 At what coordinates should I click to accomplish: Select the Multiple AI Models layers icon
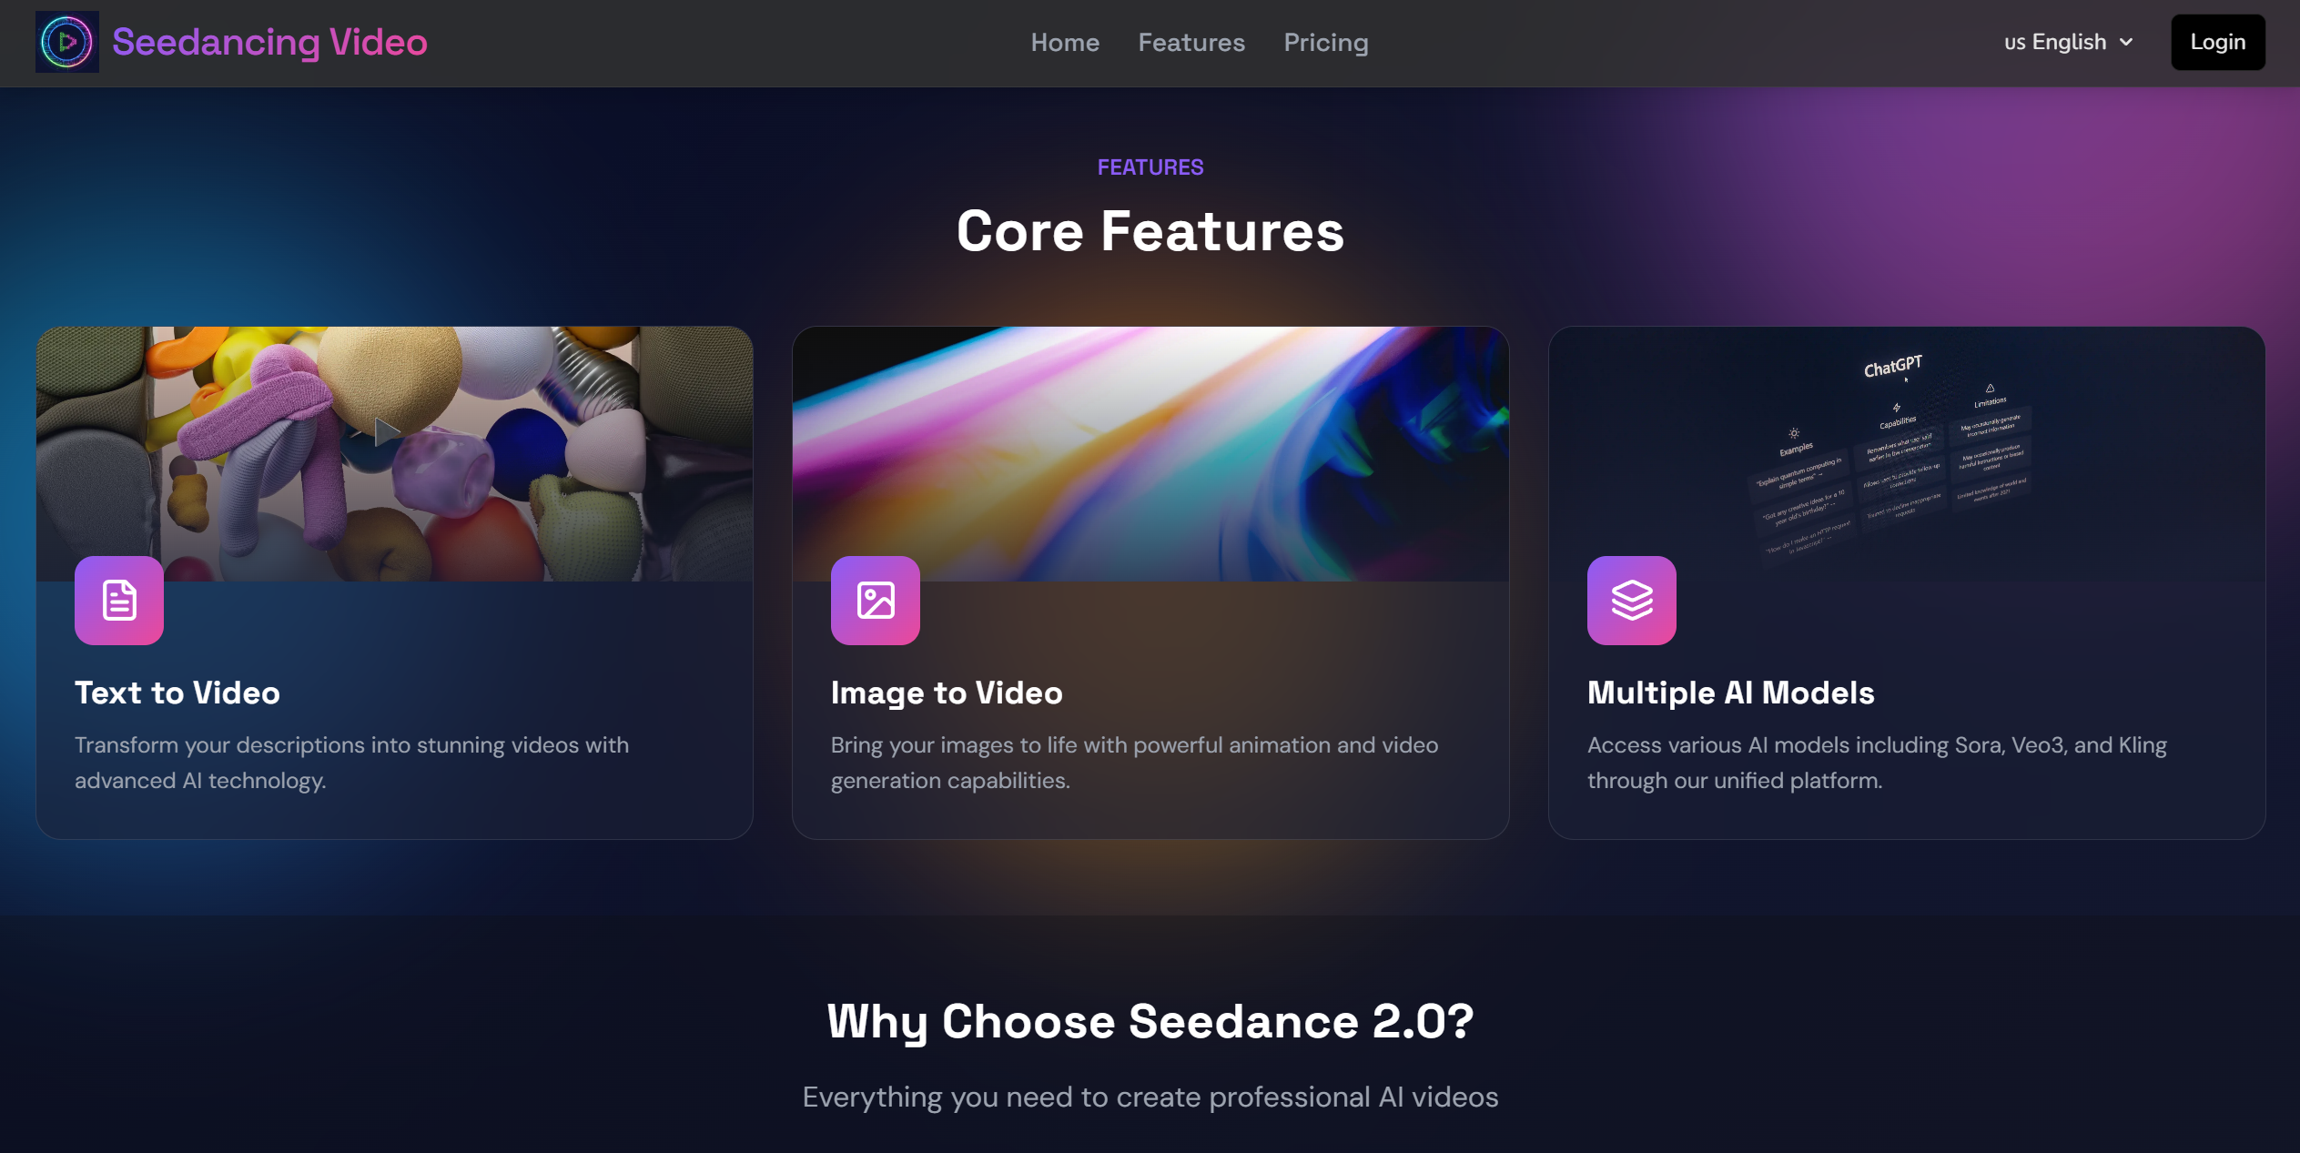(1631, 601)
